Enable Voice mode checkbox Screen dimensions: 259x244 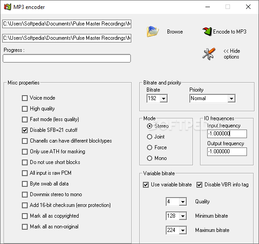pyautogui.click(x=25, y=98)
